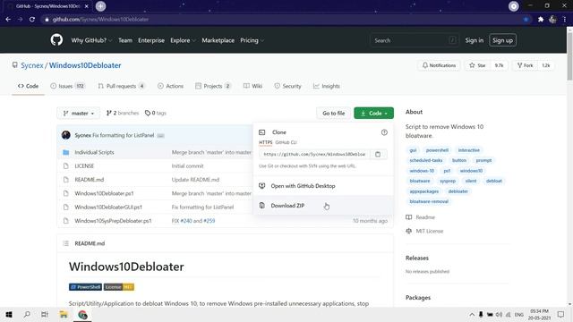Expand the Pricing menu

pos(252,40)
